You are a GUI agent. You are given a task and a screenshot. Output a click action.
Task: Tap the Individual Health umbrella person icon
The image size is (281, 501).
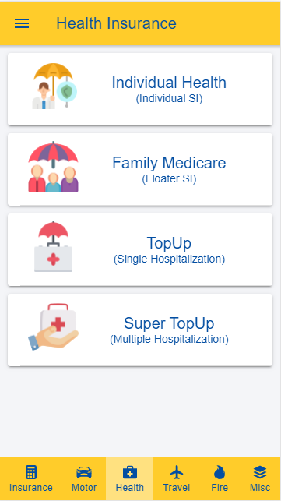pyautogui.click(x=54, y=86)
